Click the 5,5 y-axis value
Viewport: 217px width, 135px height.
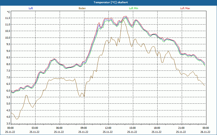click(x=8, y=97)
